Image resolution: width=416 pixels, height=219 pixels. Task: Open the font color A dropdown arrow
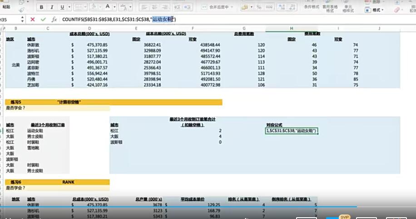click(114, 7)
